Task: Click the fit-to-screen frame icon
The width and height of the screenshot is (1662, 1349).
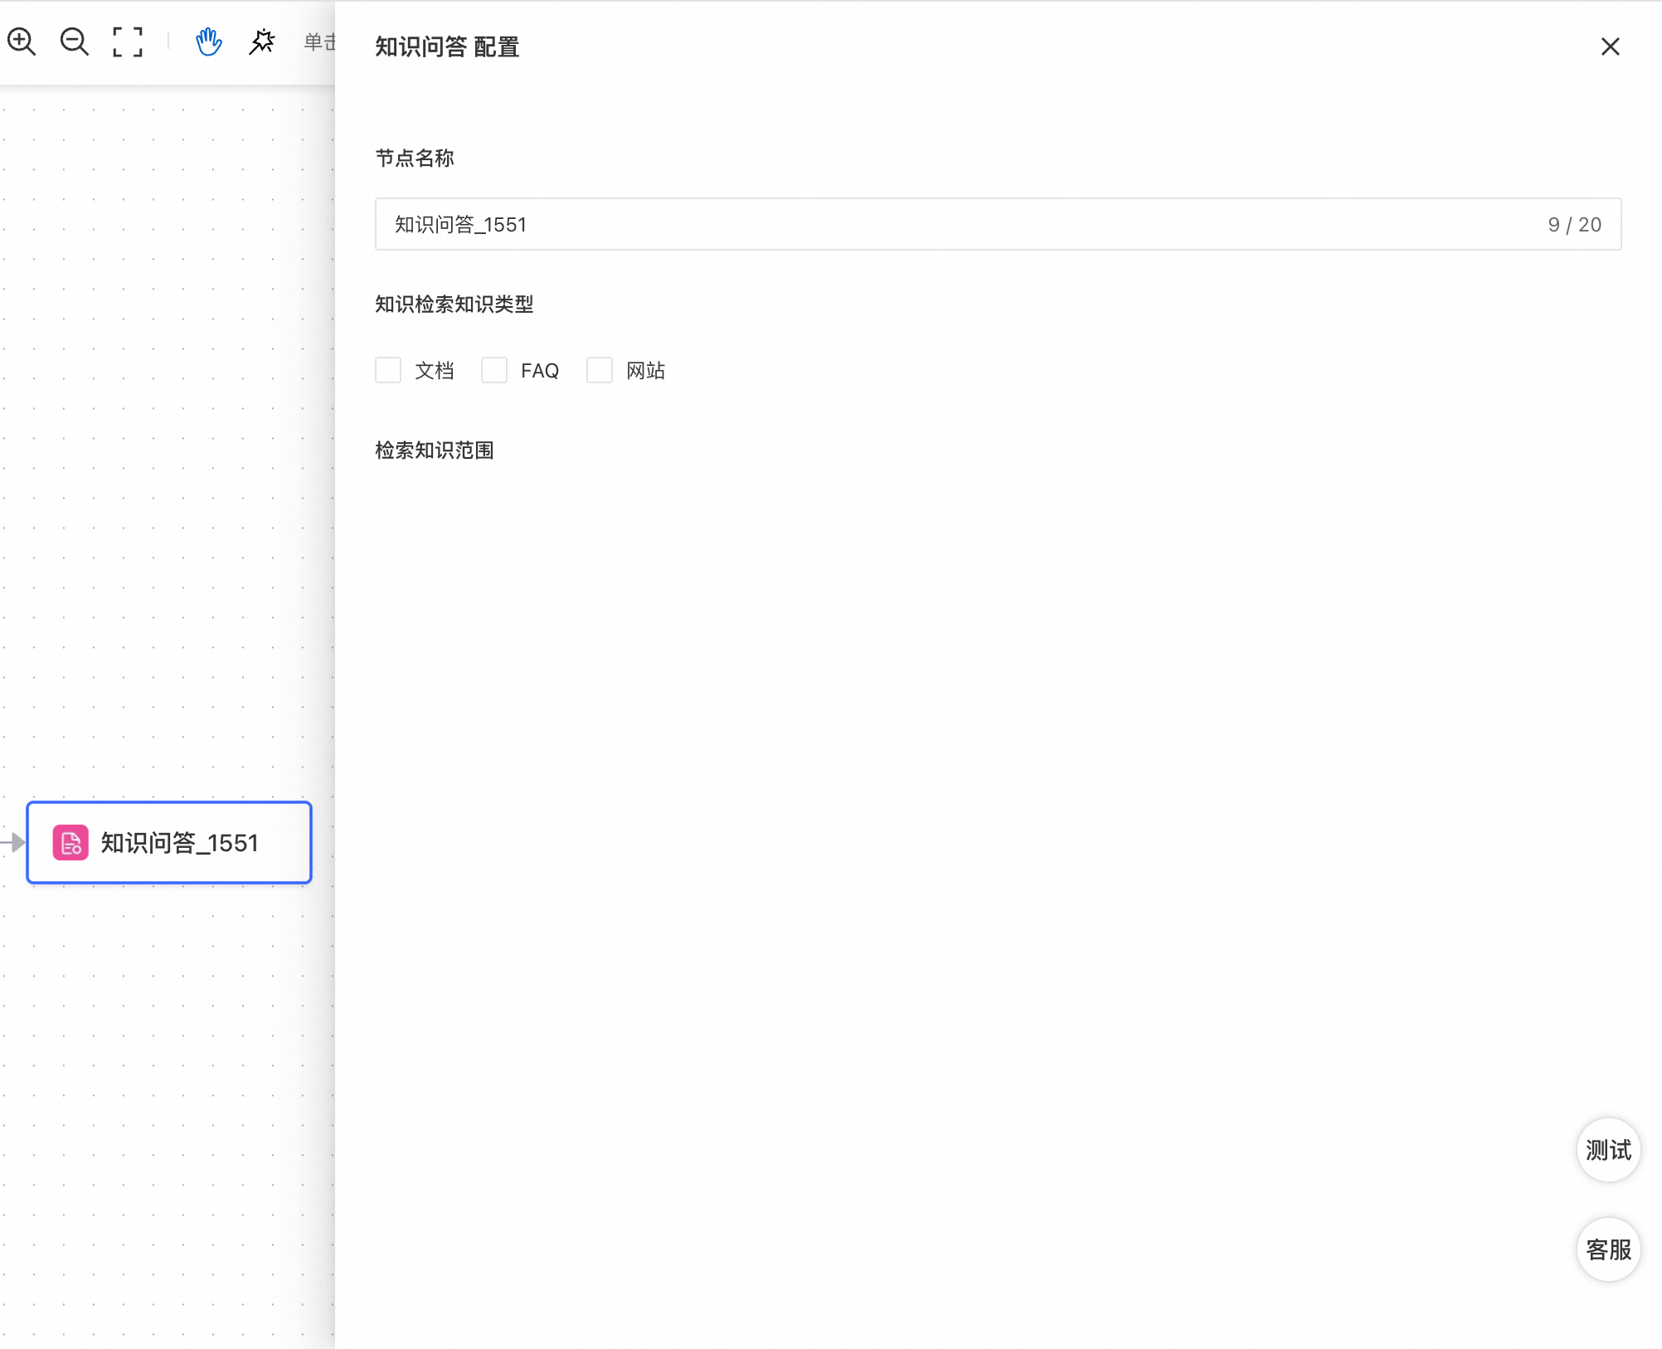Action: click(128, 41)
